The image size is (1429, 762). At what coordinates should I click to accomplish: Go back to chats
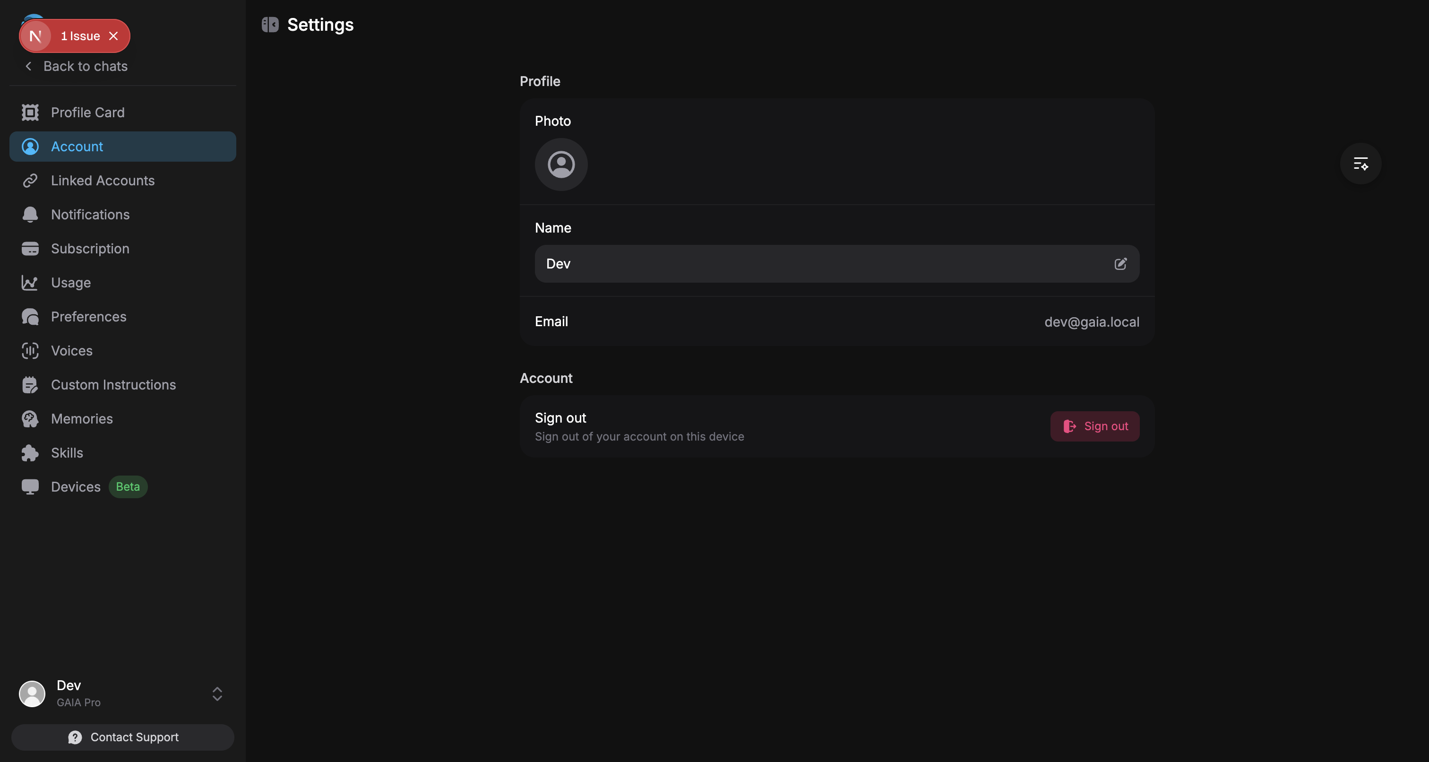(76, 66)
